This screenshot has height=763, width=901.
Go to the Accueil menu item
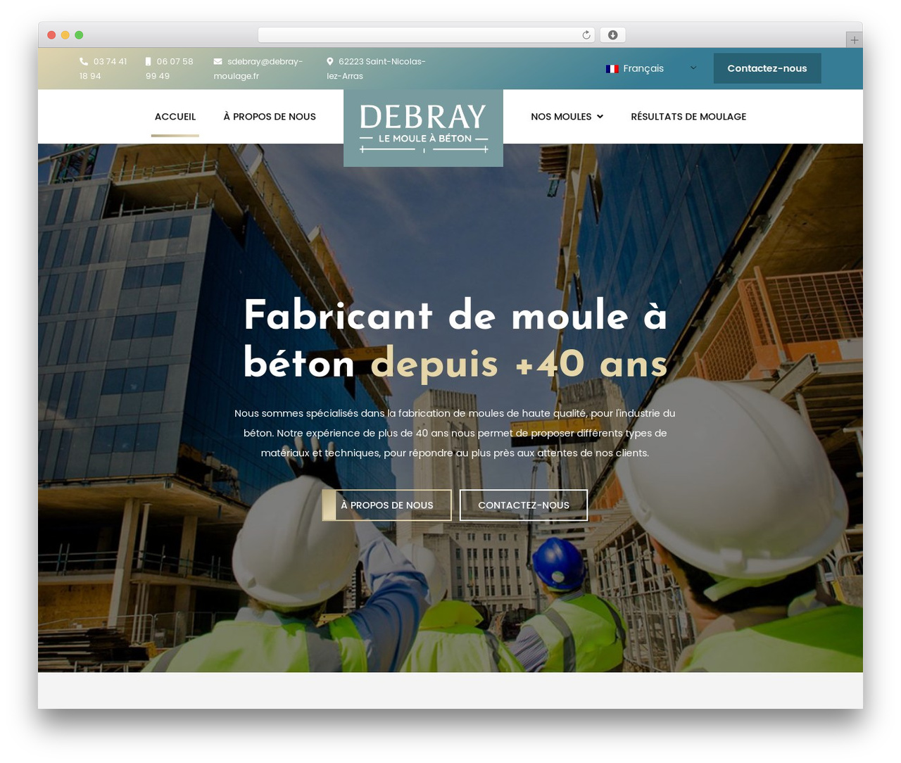(x=175, y=117)
